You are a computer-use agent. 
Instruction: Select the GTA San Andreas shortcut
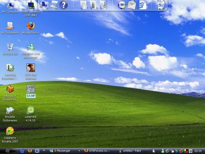[x=31, y=72]
